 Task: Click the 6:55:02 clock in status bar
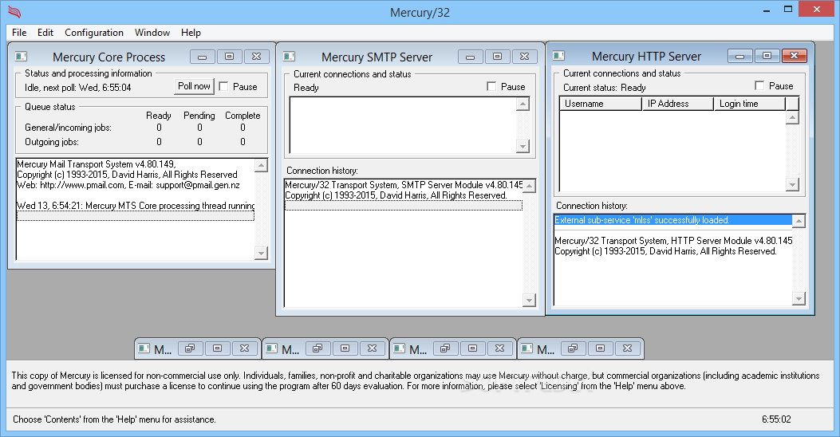coord(776,419)
